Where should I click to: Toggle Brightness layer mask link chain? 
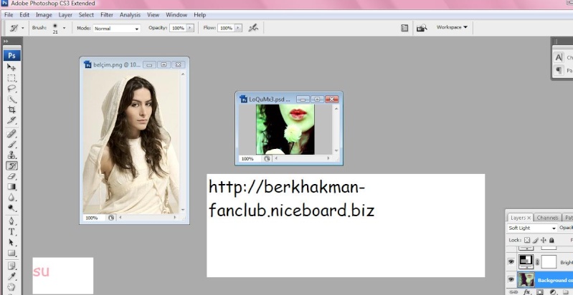click(537, 262)
